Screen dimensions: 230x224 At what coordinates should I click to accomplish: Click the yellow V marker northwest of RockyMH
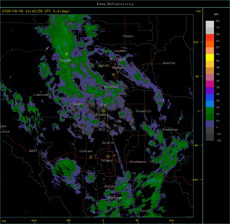click(x=47, y=49)
